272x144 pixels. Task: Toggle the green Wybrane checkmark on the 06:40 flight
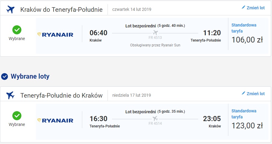tap(17, 30)
